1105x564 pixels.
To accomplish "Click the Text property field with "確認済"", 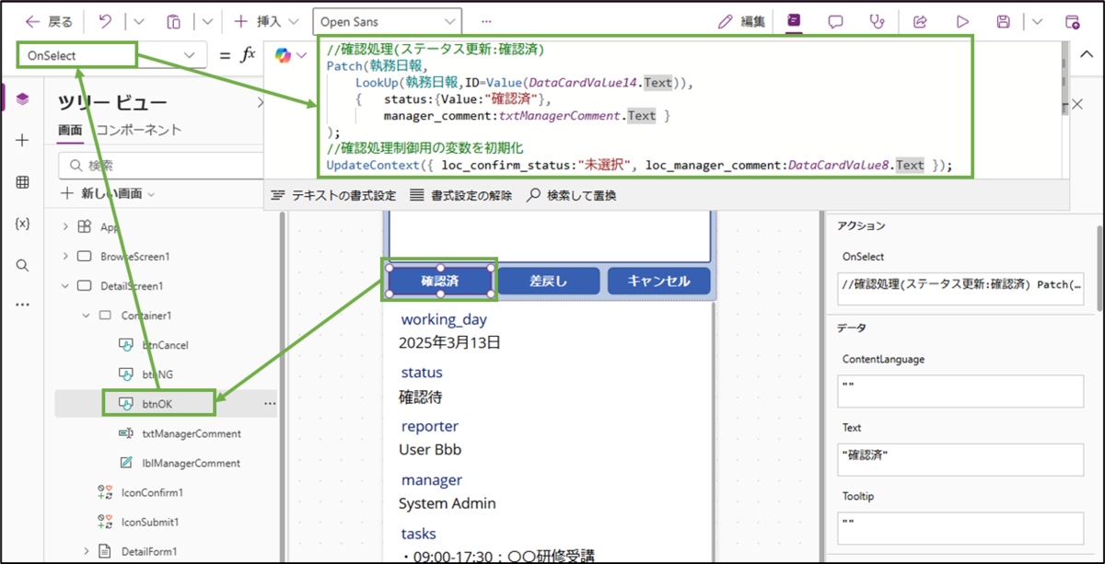I will 960,459.
